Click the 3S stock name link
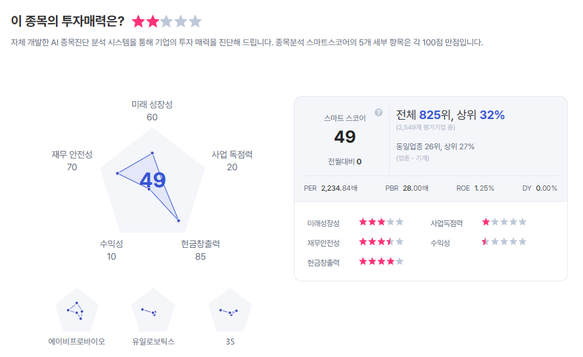This screenshot has width=583, height=357. tap(230, 342)
